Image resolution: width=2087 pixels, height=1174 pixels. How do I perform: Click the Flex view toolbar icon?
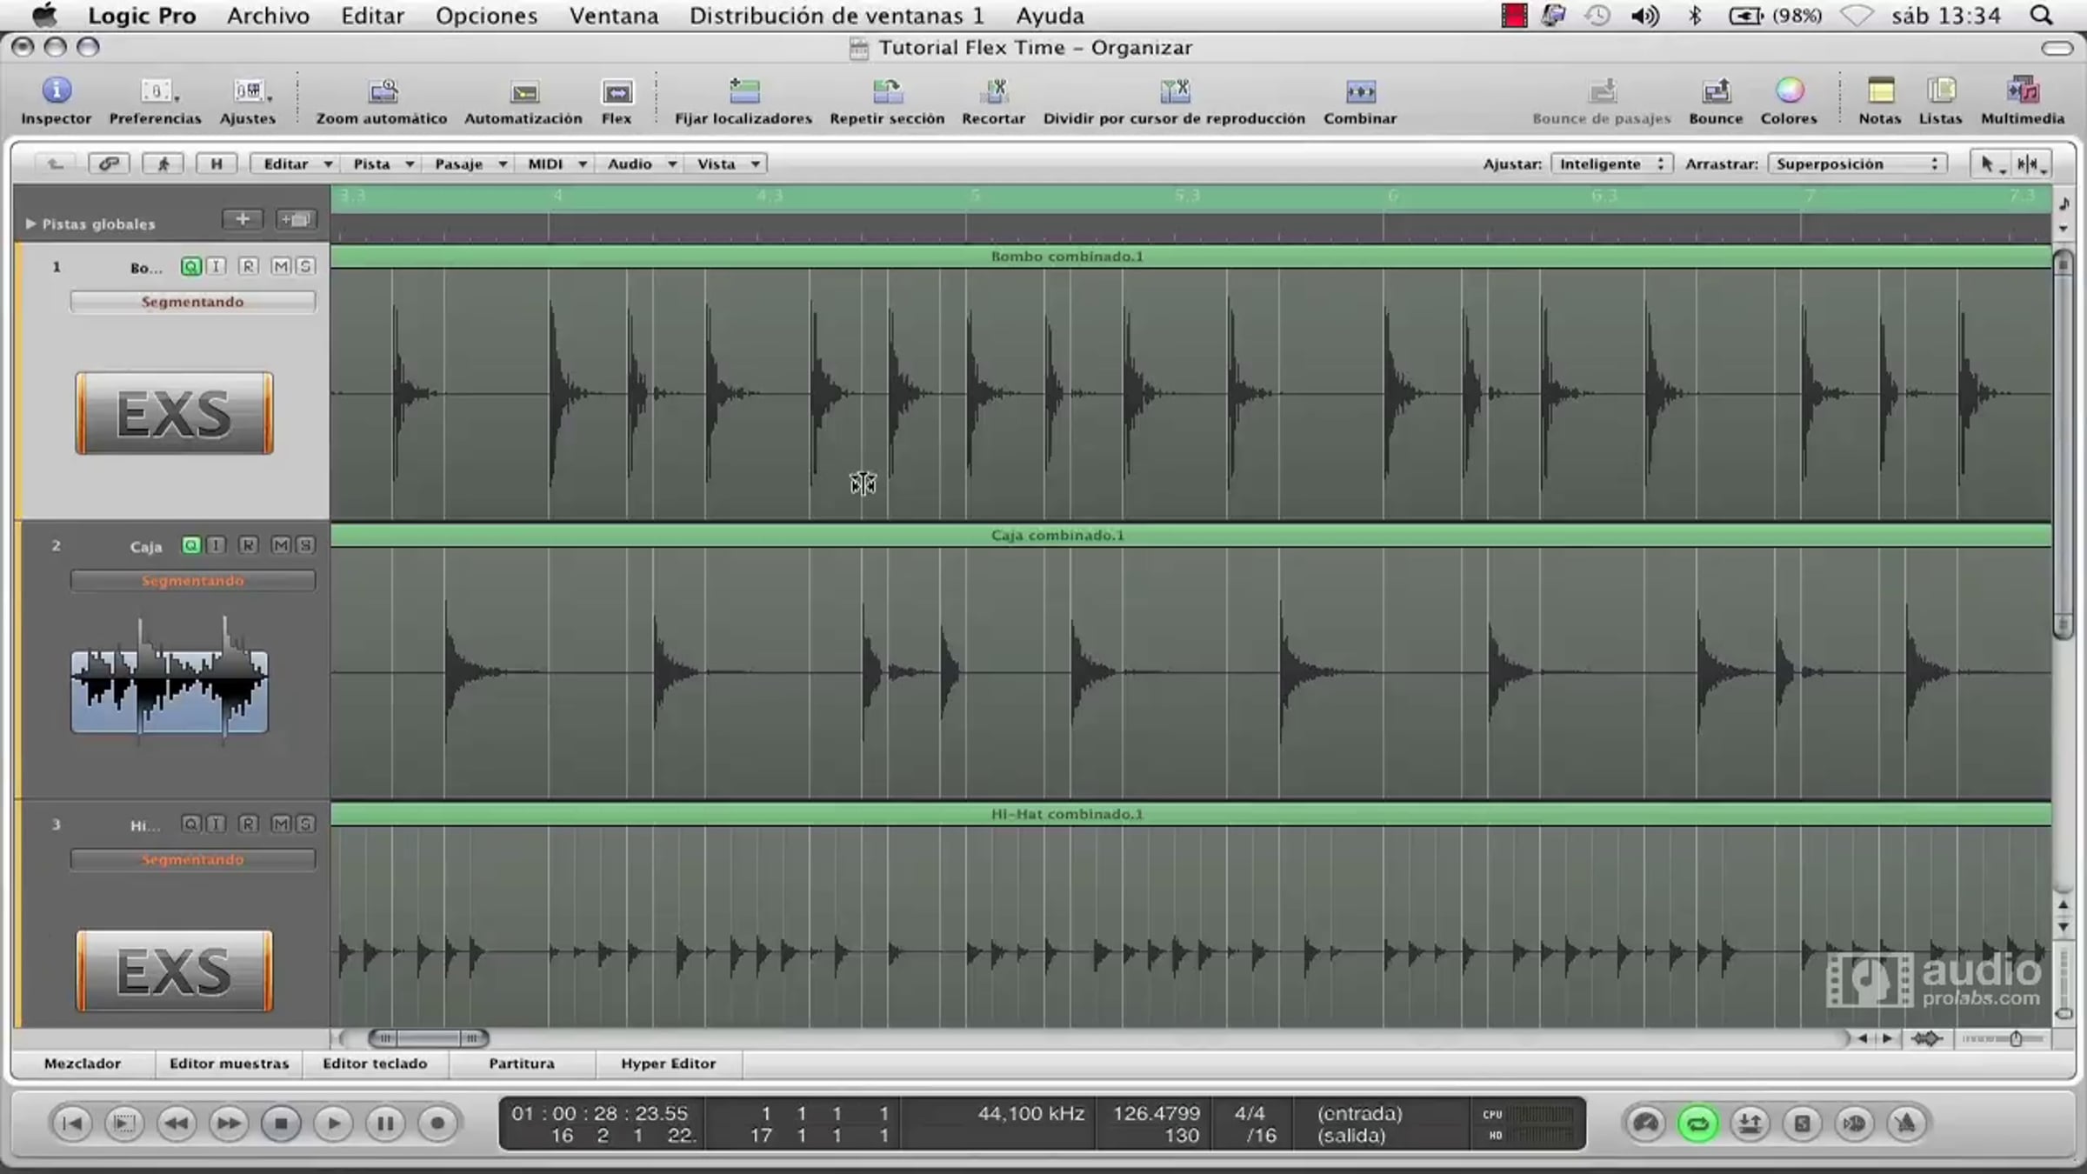tap(617, 92)
